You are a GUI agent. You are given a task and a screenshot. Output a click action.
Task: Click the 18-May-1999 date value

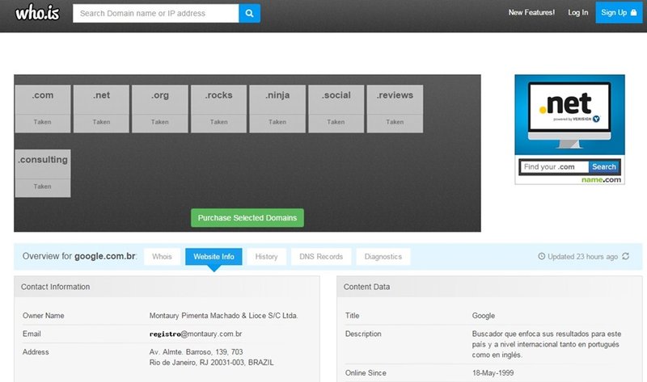coord(493,373)
